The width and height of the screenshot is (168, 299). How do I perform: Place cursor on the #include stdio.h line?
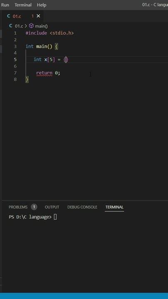[49, 33]
